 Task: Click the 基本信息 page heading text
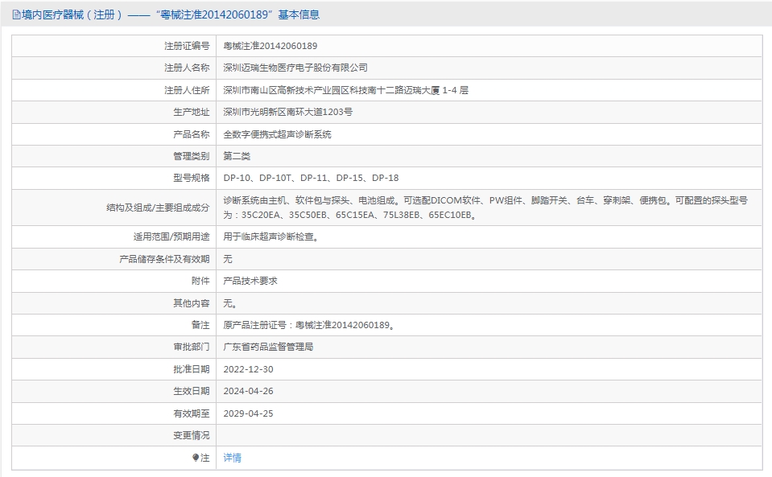coord(298,14)
